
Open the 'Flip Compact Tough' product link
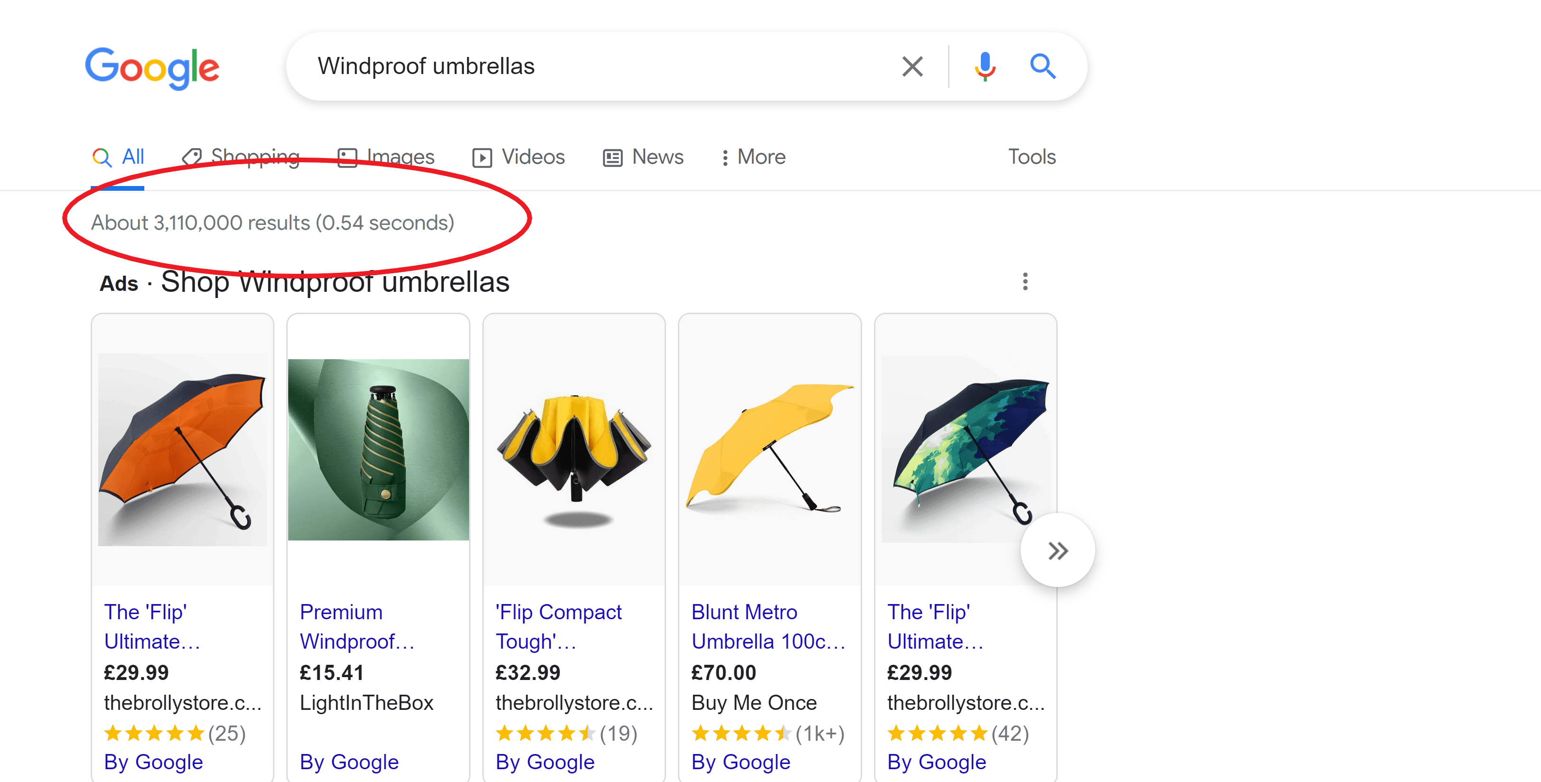click(559, 626)
